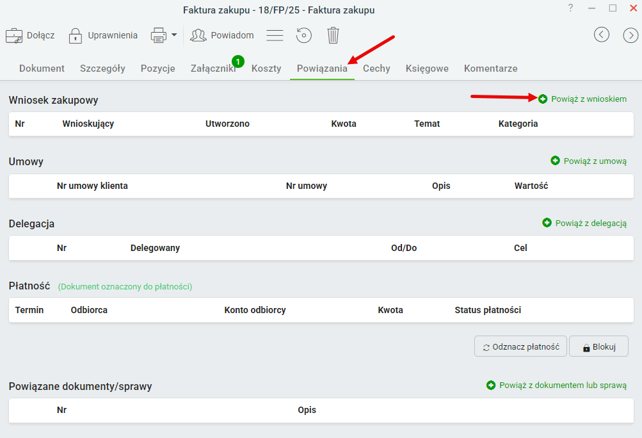The image size is (642, 438).
Task: Click the Powiąż z umową link
Action: (x=595, y=161)
